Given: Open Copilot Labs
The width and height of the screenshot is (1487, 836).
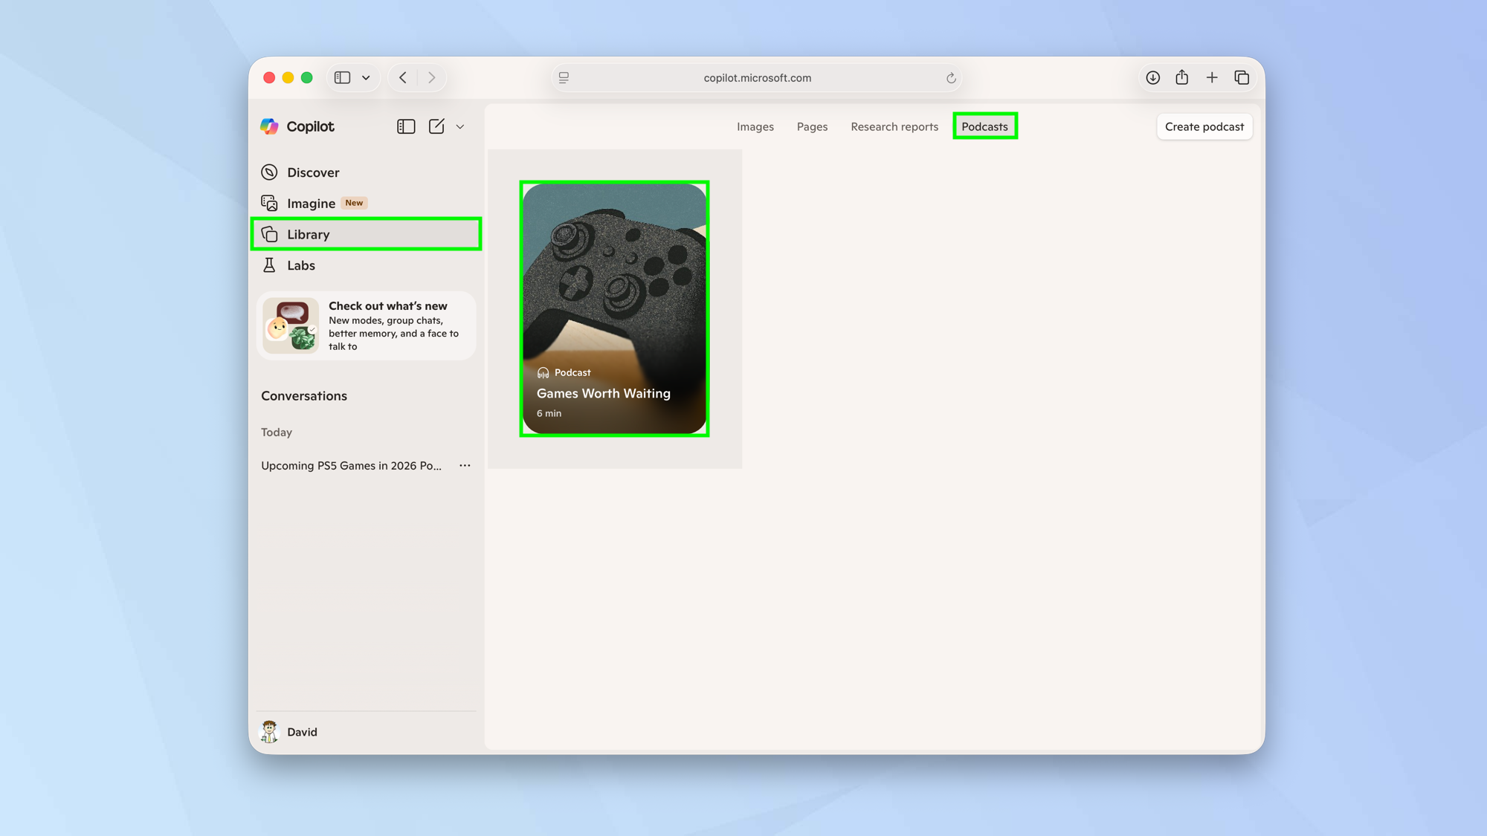Looking at the screenshot, I should pyautogui.click(x=300, y=265).
